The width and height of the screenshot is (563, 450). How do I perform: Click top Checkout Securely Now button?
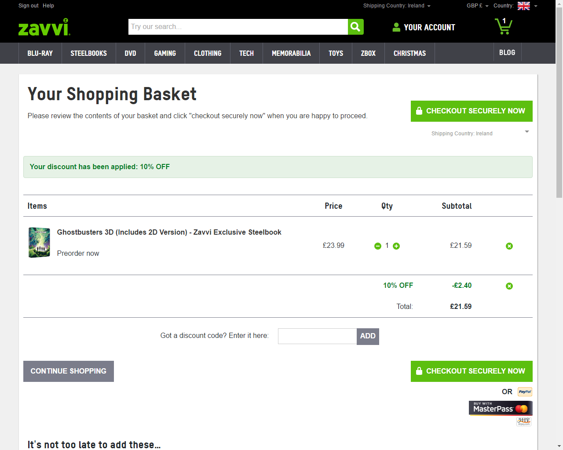pos(472,111)
